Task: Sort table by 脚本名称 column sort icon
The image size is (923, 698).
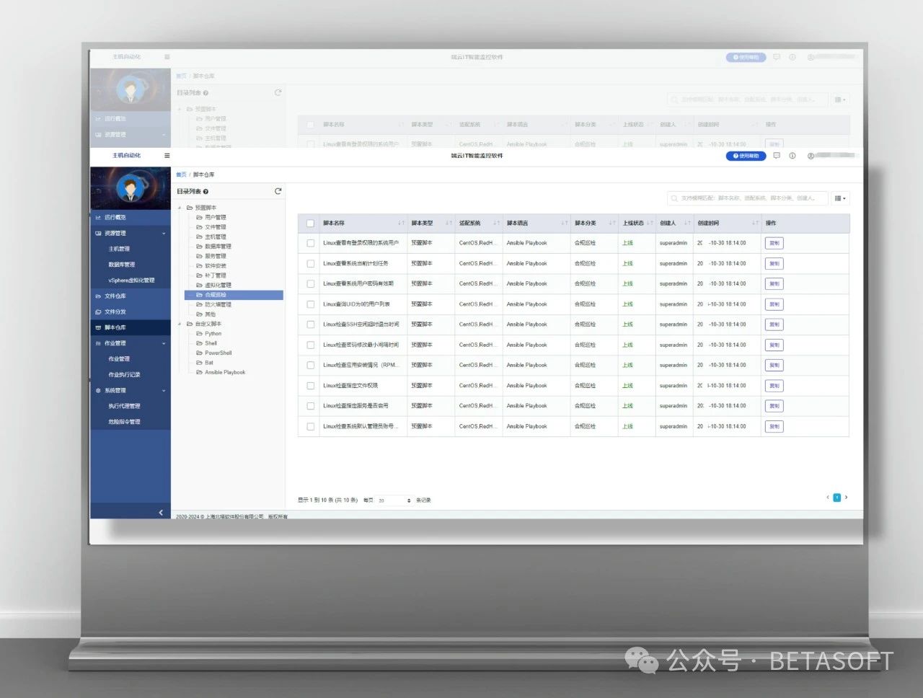Action: click(401, 224)
